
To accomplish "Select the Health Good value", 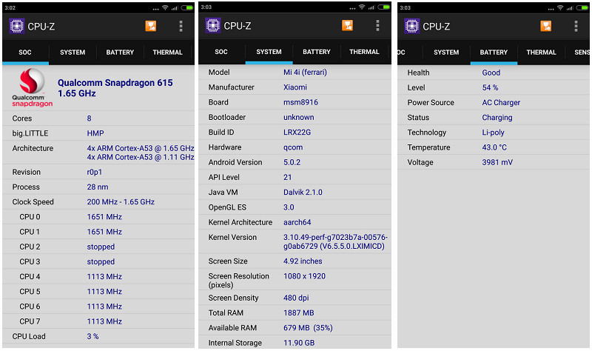I will tap(491, 73).
